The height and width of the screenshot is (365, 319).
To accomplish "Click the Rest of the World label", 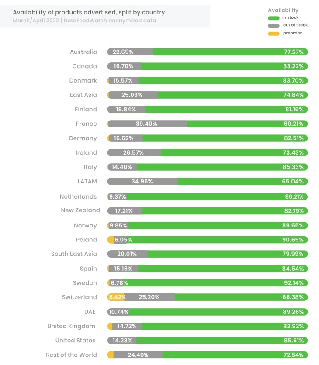I will point(71,355).
